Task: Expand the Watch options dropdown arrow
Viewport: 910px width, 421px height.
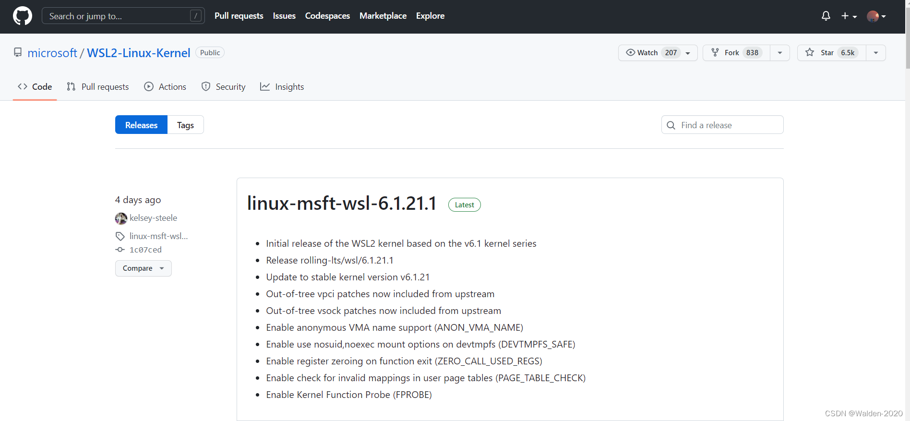Action: tap(688, 53)
